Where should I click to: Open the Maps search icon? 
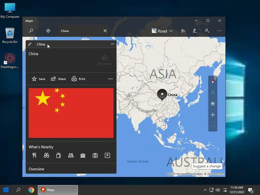(x=31, y=31)
